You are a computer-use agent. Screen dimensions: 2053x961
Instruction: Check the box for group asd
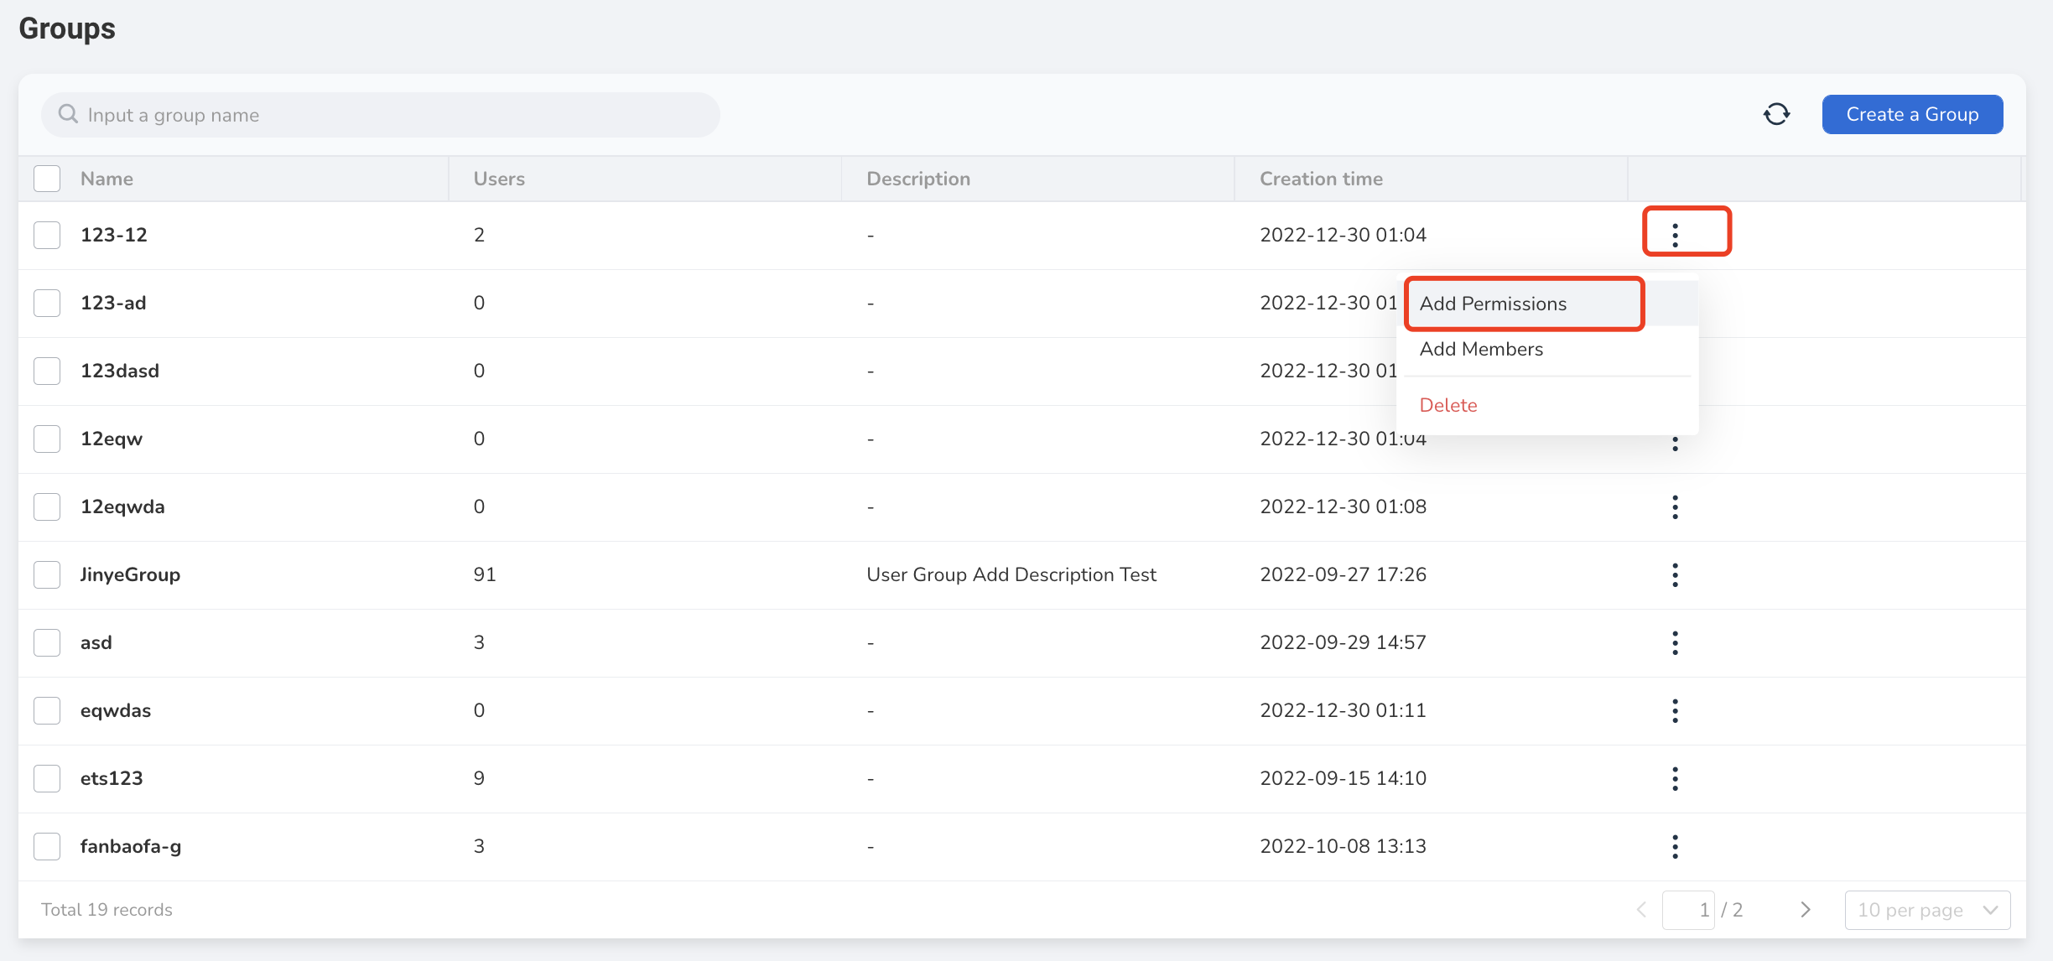(x=47, y=642)
